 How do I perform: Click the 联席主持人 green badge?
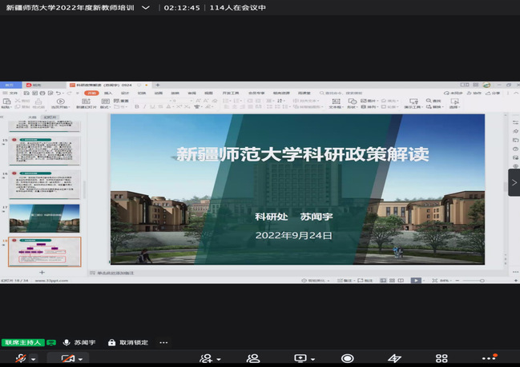click(22, 342)
